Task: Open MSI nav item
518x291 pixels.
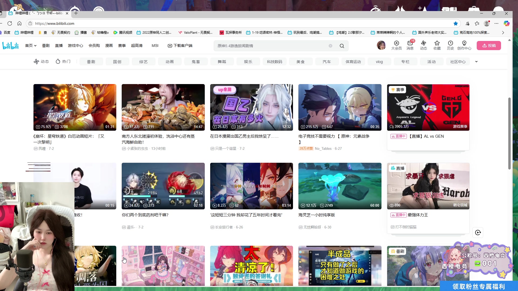Action: coord(155,46)
